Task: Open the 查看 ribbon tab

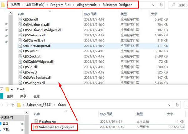Action: pyautogui.click(x=37, y=96)
